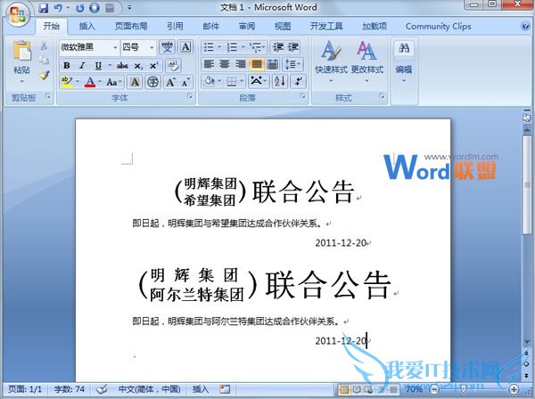Switch to the 引用 tab

tap(175, 26)
